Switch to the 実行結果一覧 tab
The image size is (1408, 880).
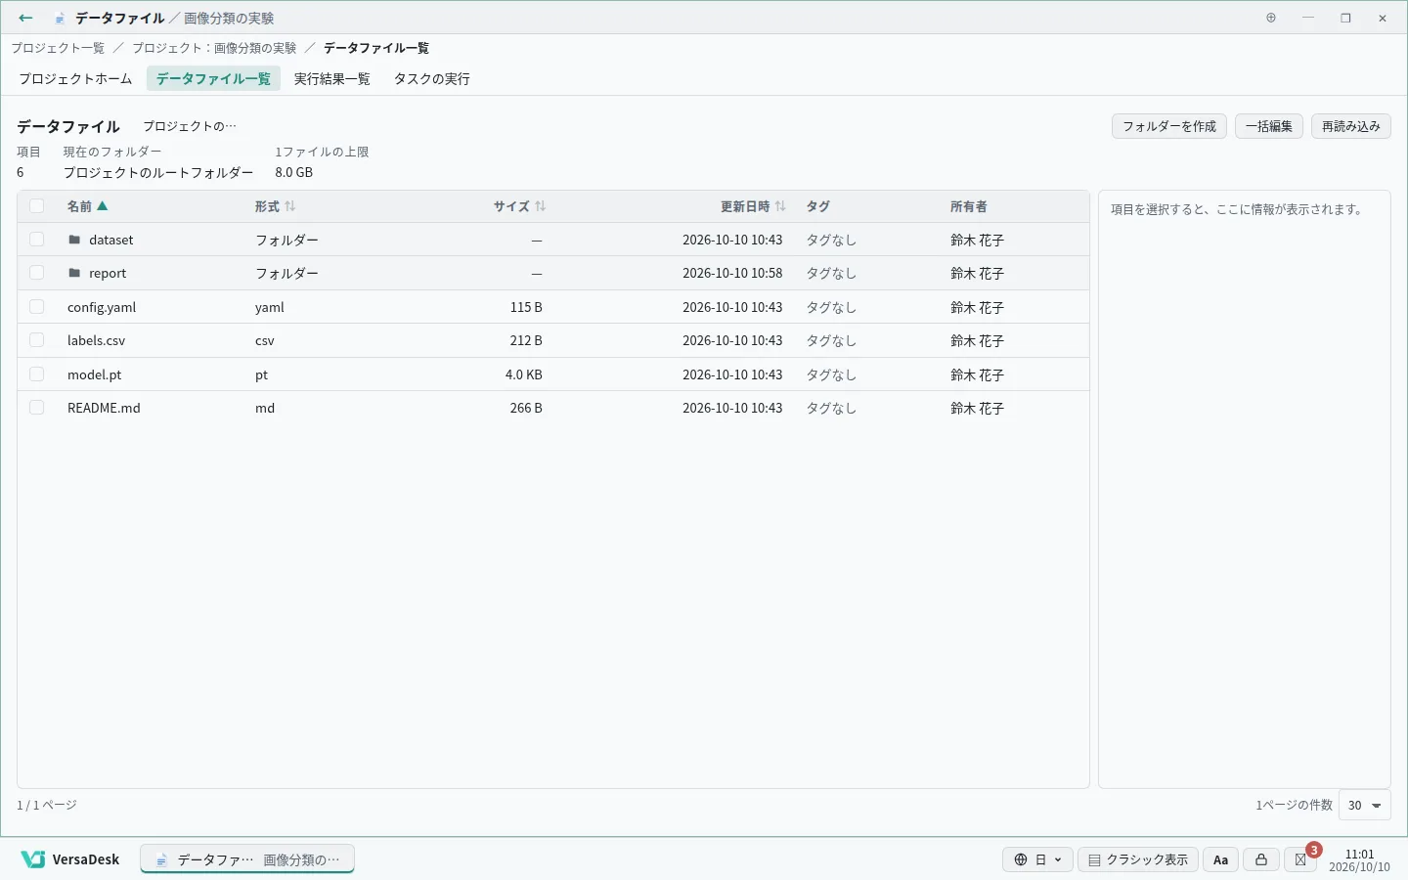332,78
